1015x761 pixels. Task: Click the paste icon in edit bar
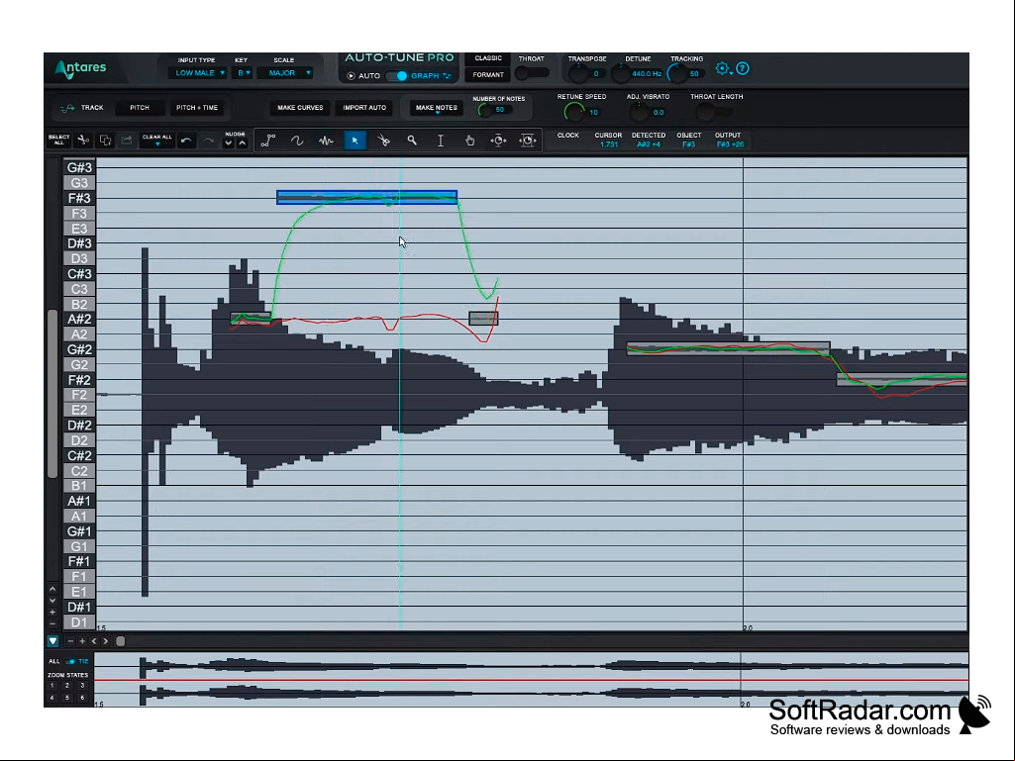(x=127, y=140)
